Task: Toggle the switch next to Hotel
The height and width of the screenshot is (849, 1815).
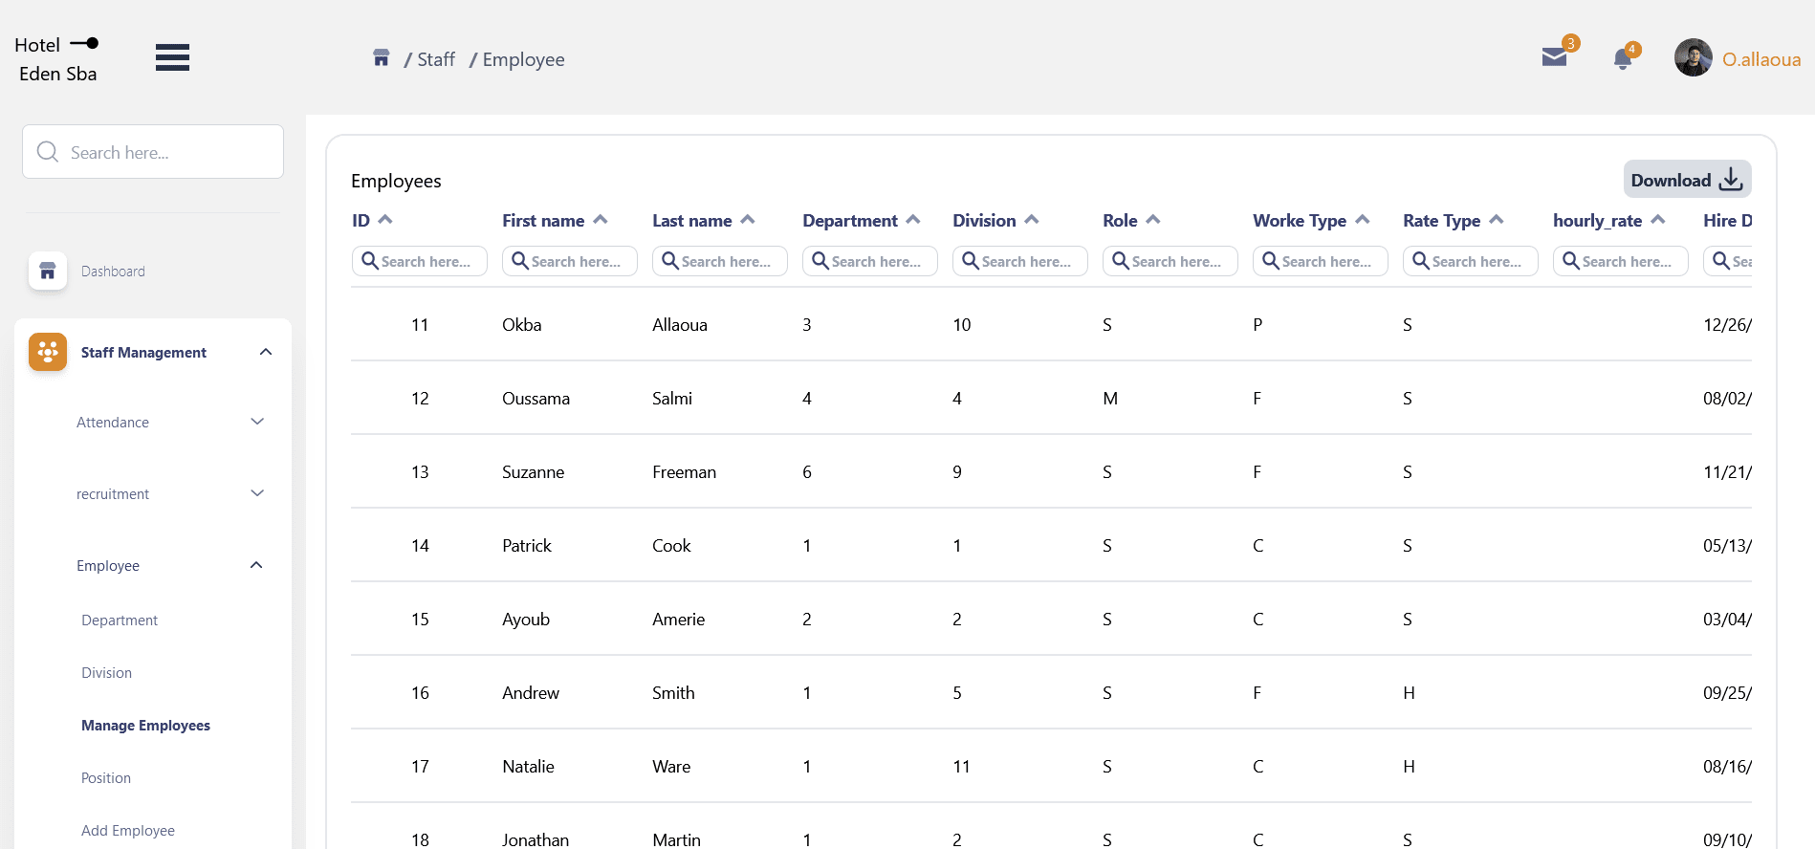Action: (x=85, y=43)
